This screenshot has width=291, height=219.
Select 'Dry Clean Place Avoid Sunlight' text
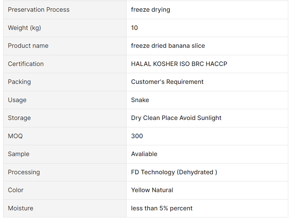pos(176,118)
